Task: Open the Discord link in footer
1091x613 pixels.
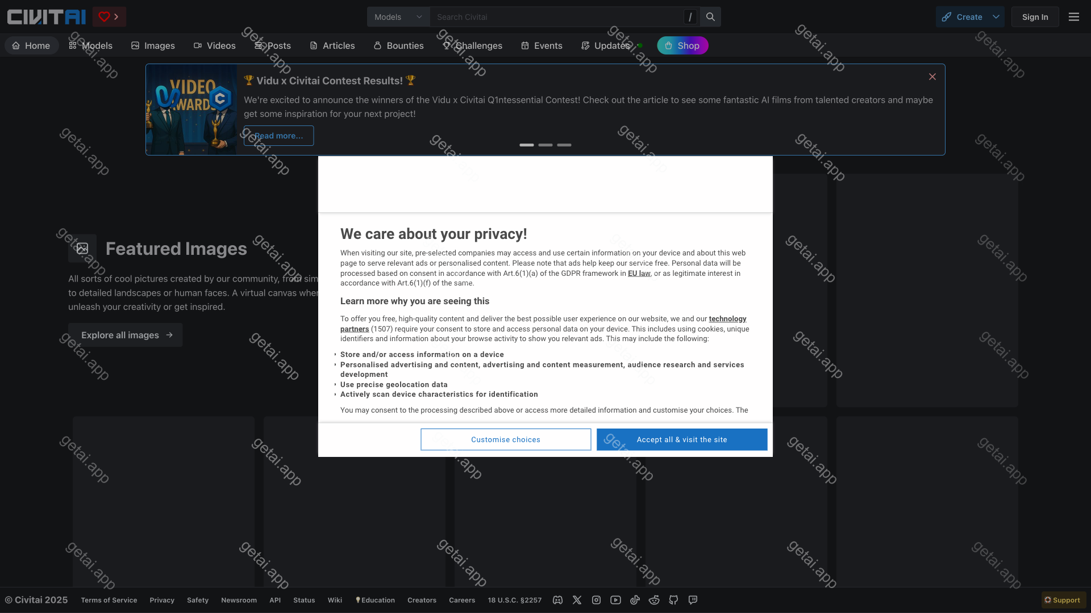Action: coord(557,600)
